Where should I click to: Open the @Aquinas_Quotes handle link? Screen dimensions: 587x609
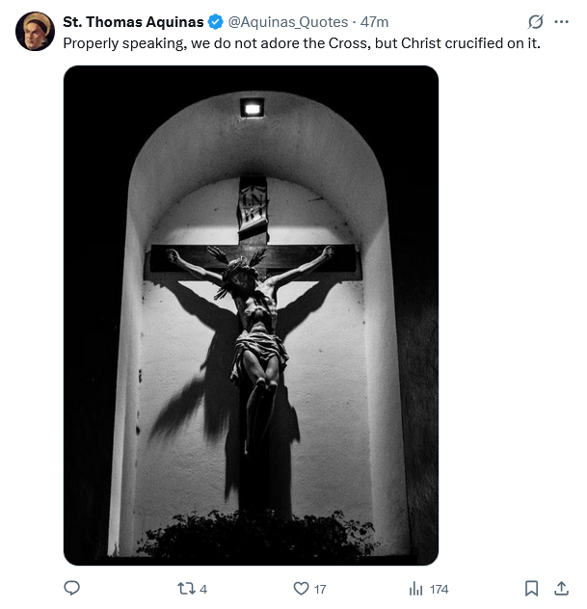click(x=288, y=22)
